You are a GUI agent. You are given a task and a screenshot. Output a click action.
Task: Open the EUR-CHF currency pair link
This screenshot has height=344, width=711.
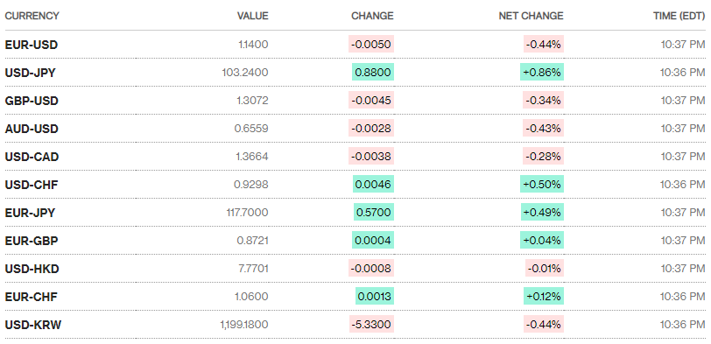coord(32,297)
